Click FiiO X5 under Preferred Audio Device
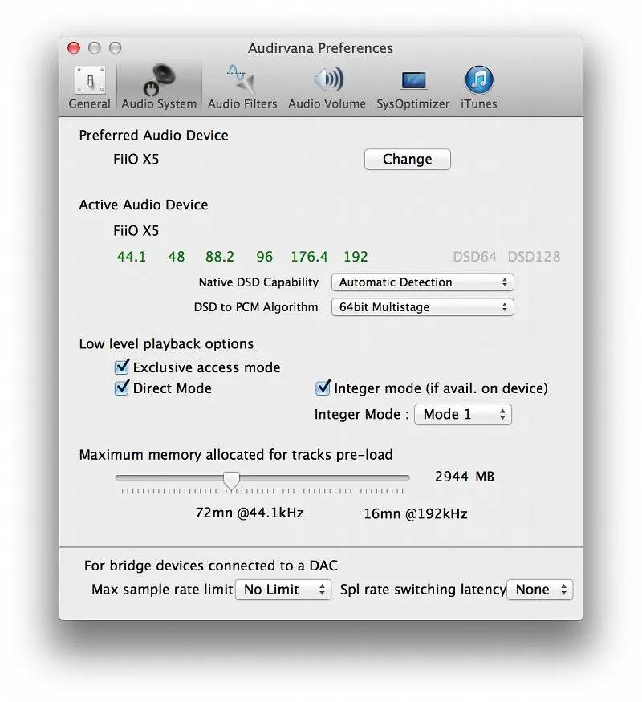This screenshot has height=702, width=642. (136, 160)
